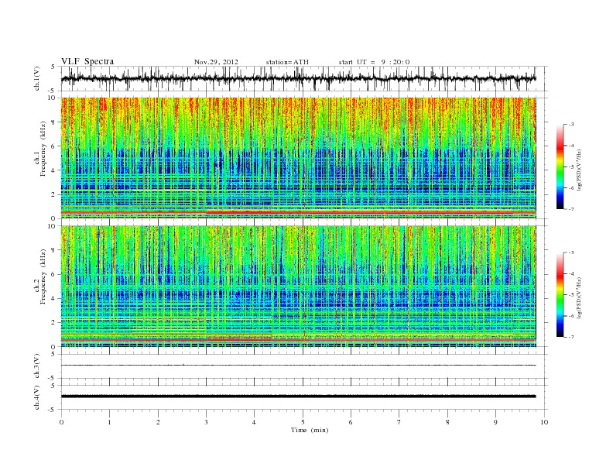
Task: Select the date text 'Nov.29, 2012'
Action: click(216, 62)
